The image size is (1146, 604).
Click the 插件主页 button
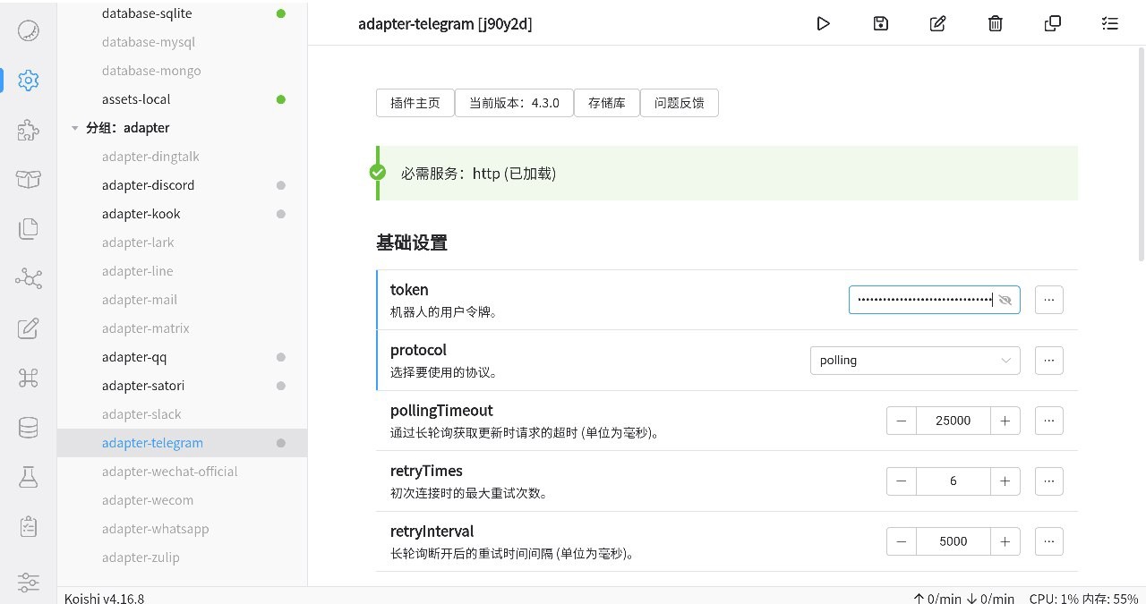click(415, 103)
